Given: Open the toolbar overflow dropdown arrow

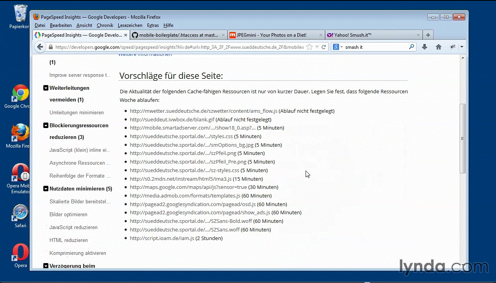Looking at the screenshot, I should [x=462, y=47].
